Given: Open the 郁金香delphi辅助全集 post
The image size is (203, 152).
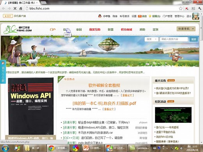Looking at the screenshot, I should [x=104, y=122].
